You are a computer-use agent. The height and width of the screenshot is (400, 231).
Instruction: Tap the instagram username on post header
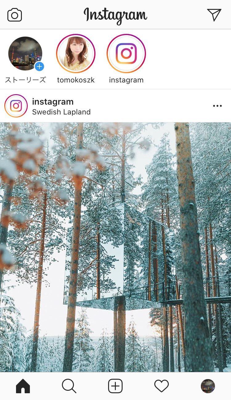(53, 102)
